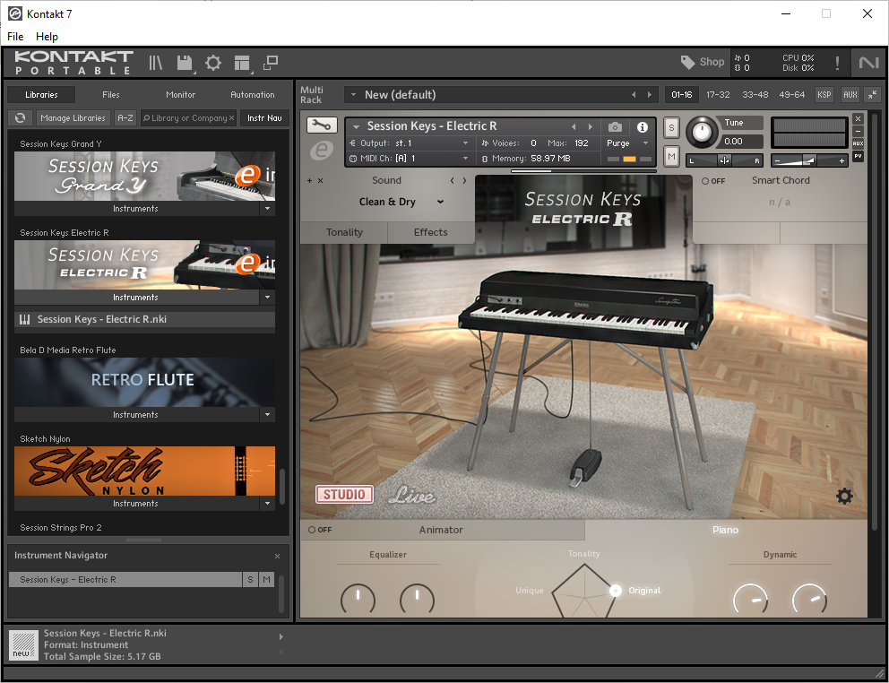Open the Clean & Dry sound dropdown

[401, 202]
